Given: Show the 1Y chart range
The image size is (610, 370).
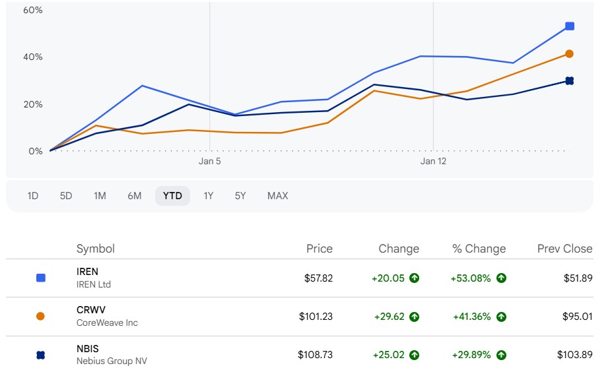Looking at the screenshot, I should pos(209,196).
